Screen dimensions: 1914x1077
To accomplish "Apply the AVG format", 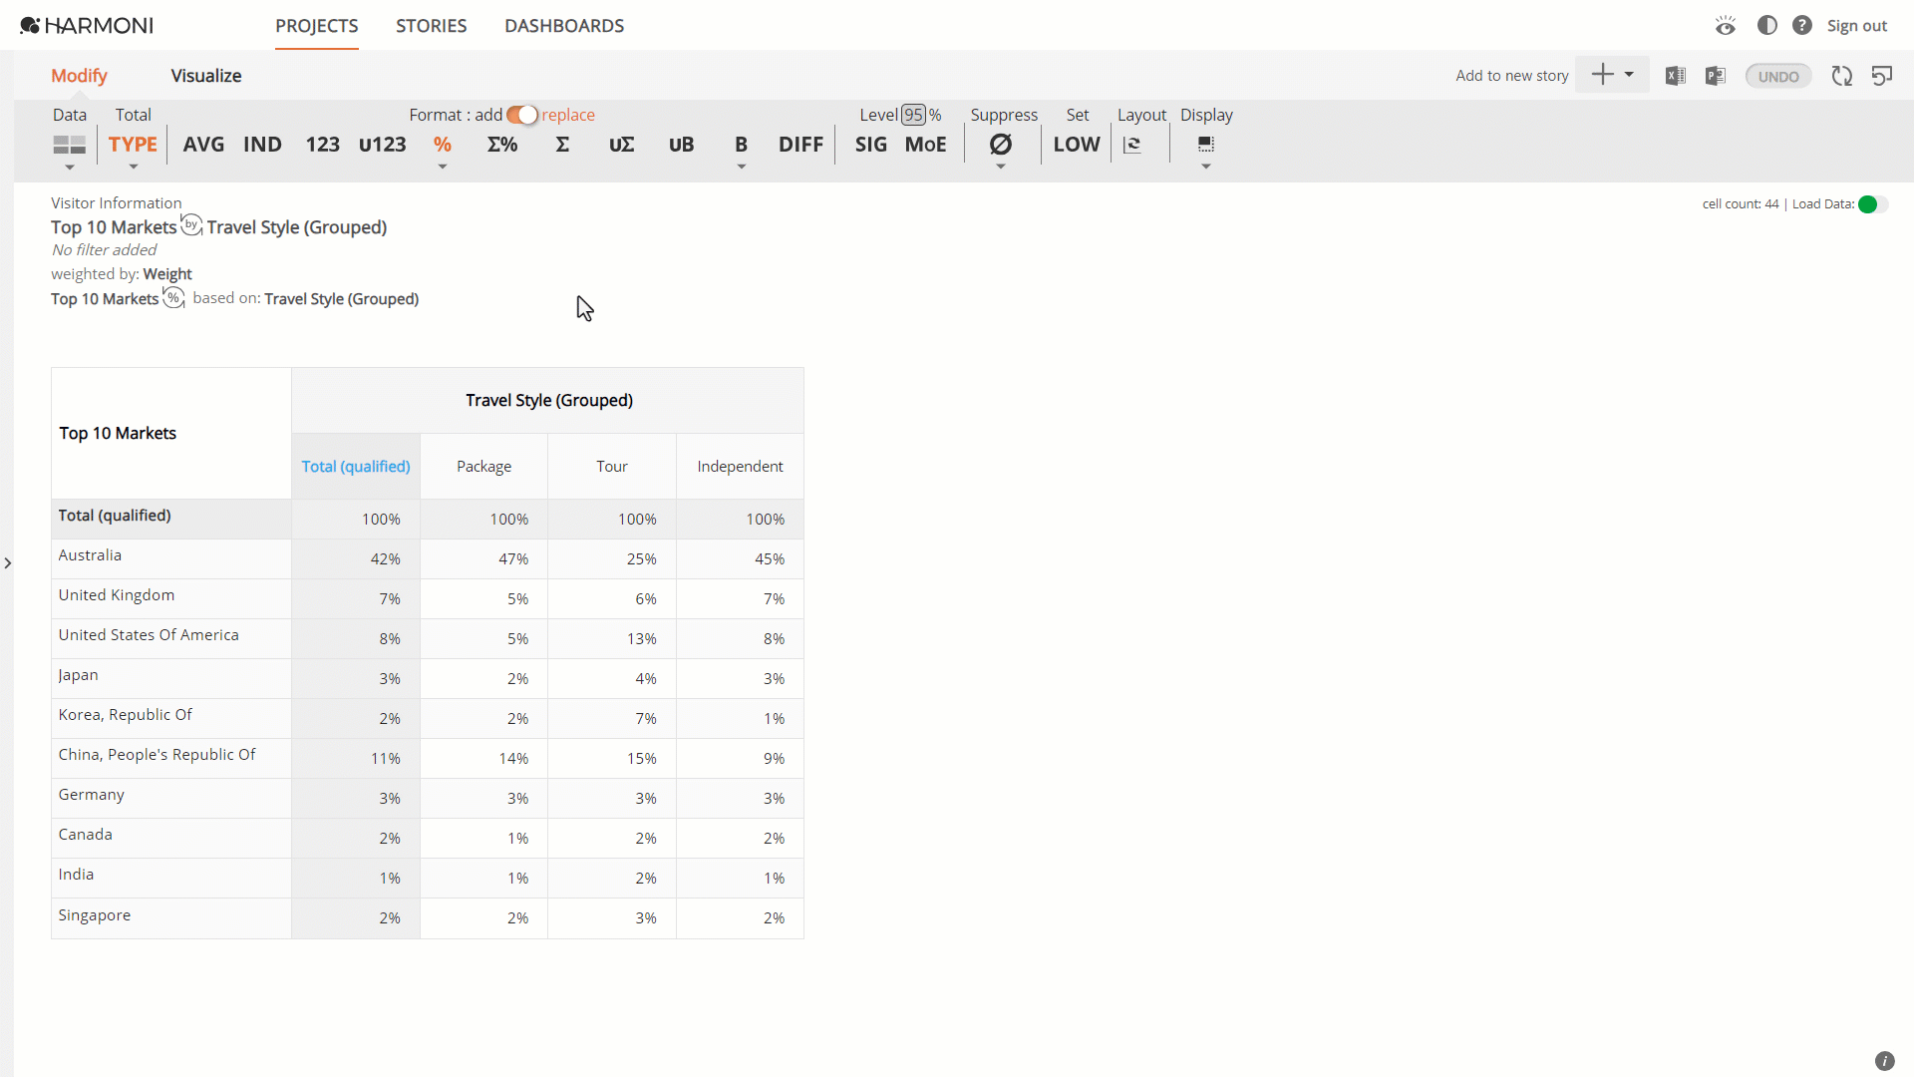I will (203, 145).
